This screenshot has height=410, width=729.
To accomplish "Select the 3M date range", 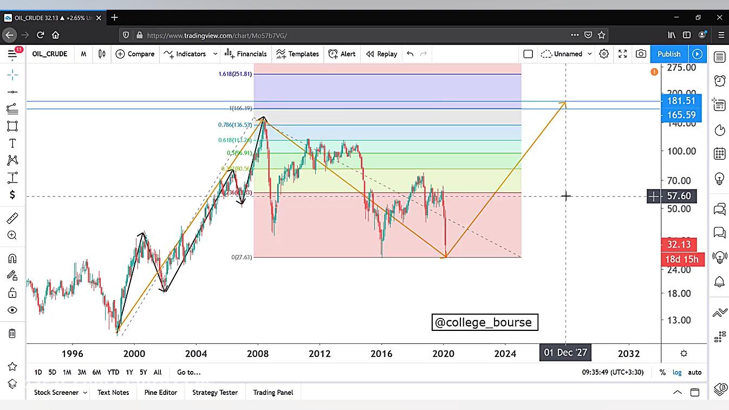I will [82, 372].
